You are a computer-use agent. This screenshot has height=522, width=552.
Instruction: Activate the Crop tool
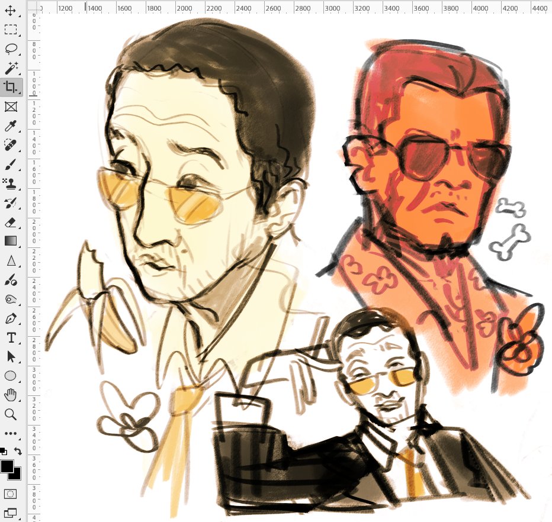[x=11, y=87]
